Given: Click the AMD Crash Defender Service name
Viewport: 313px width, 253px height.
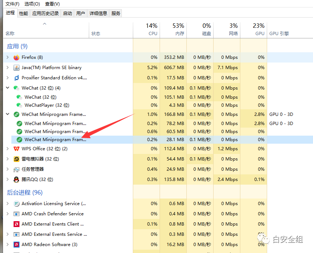Looking at the screenshot, I should click(x=53, y=214).
